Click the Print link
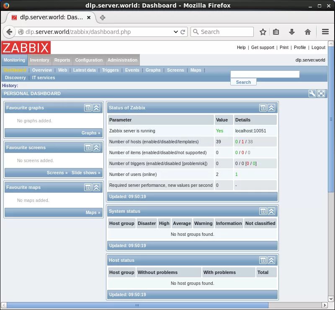This screenshot has height=310, width=335. click(284, 47)
